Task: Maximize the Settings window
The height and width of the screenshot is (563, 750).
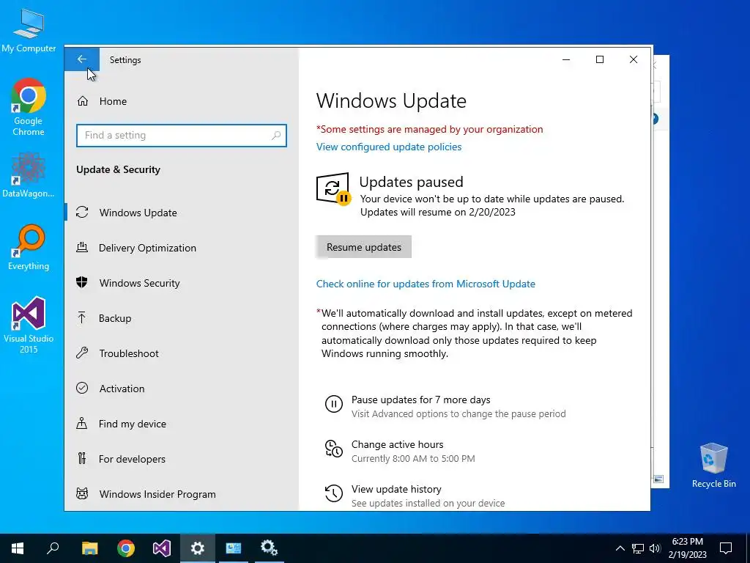Action: coord(600,59)
